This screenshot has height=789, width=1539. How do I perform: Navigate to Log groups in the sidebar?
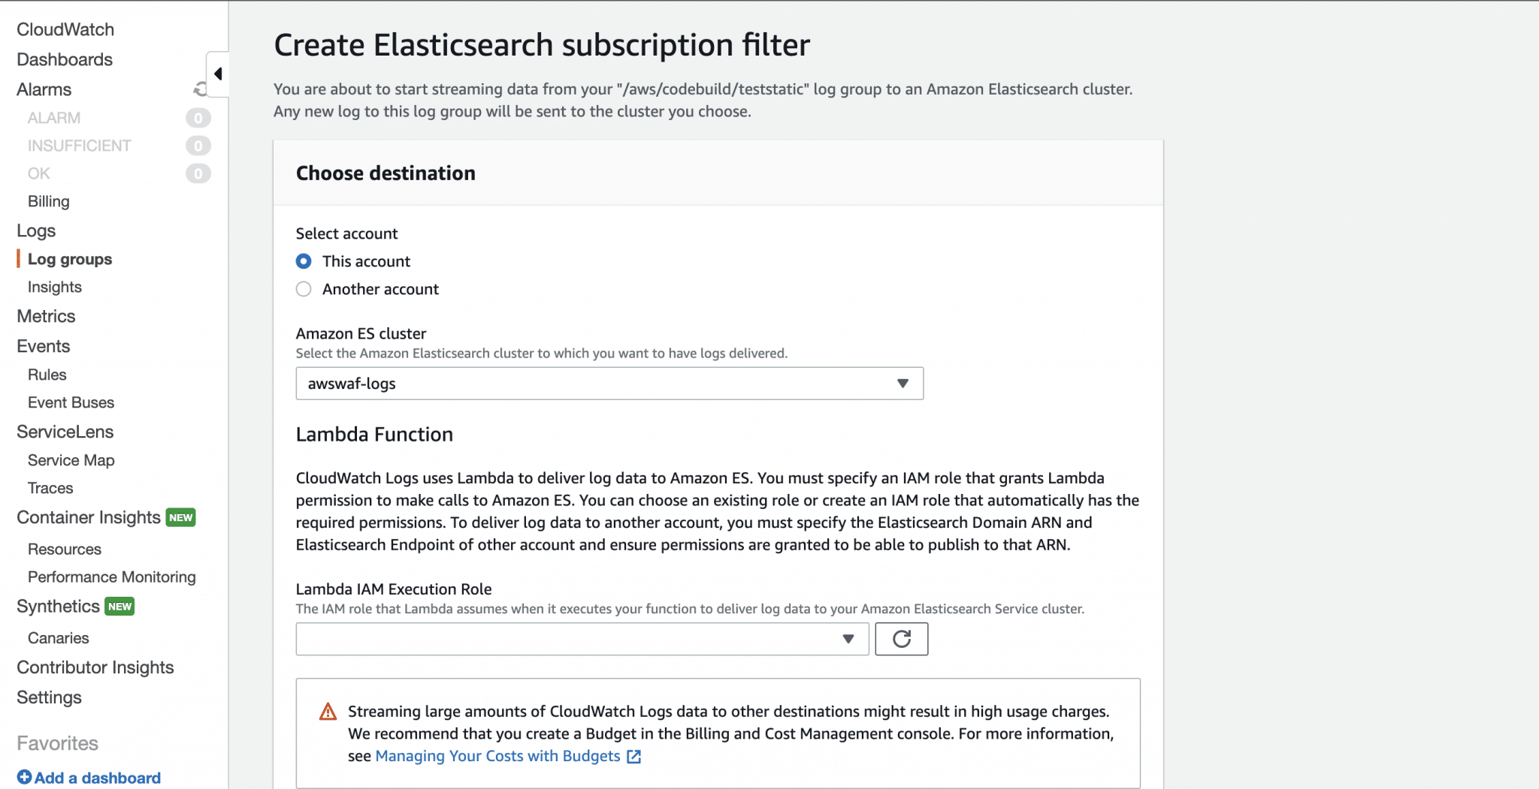coord(69,259)
